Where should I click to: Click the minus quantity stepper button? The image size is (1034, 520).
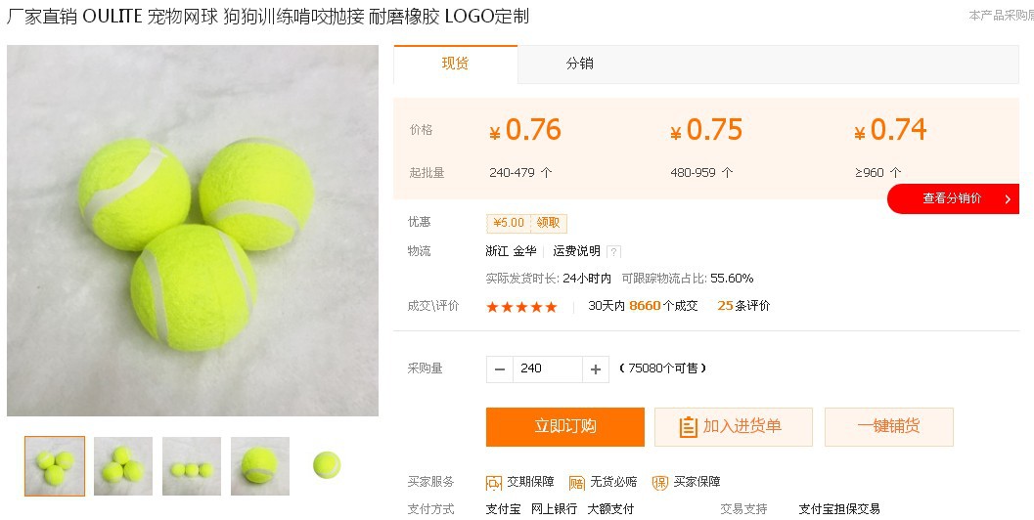[x=499, y=369]
